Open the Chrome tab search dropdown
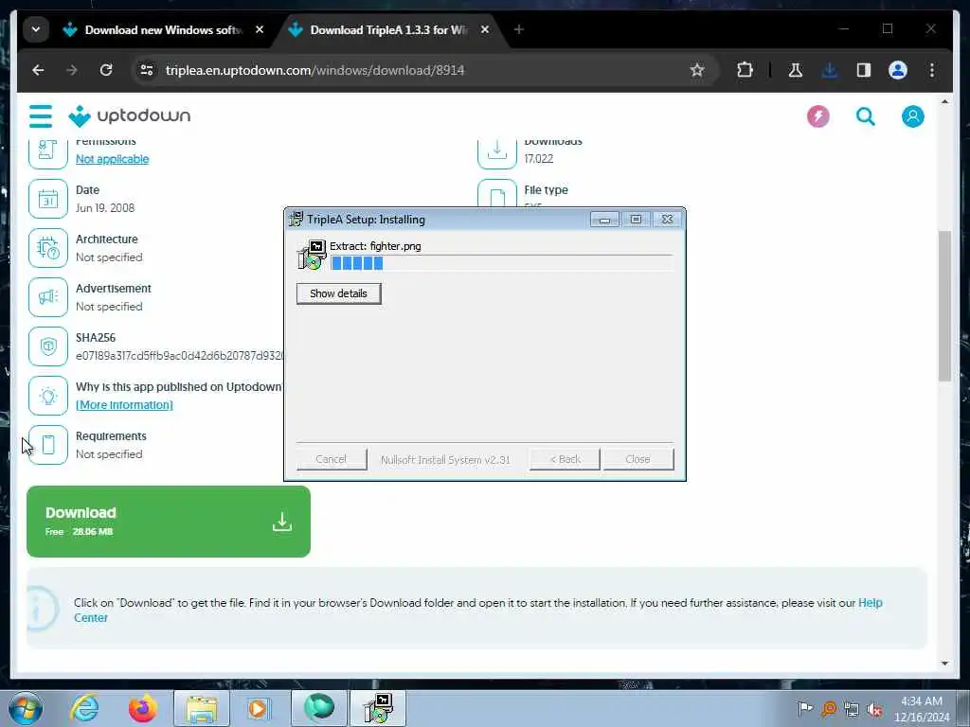This screenshot has width=970, height=727. [x=36, y=29]
